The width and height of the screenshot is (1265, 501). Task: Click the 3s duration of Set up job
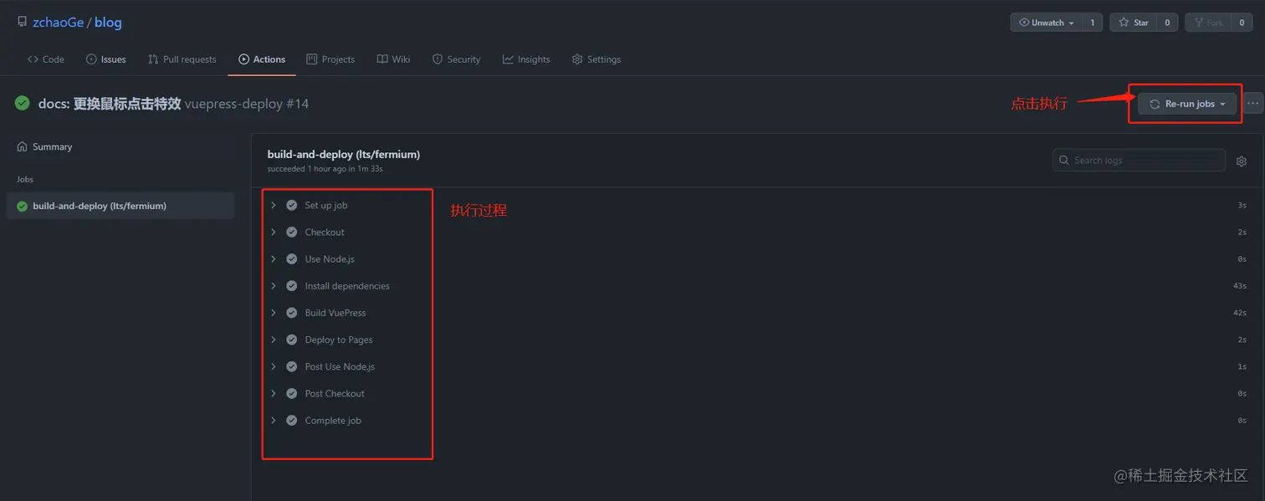pos(1242,205)
